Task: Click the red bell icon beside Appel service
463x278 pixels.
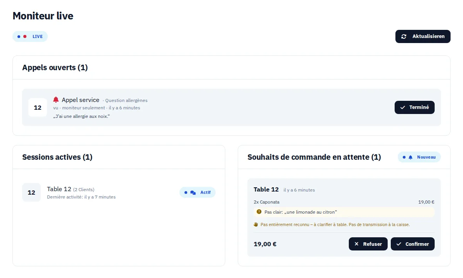Action: click(56, 100)
